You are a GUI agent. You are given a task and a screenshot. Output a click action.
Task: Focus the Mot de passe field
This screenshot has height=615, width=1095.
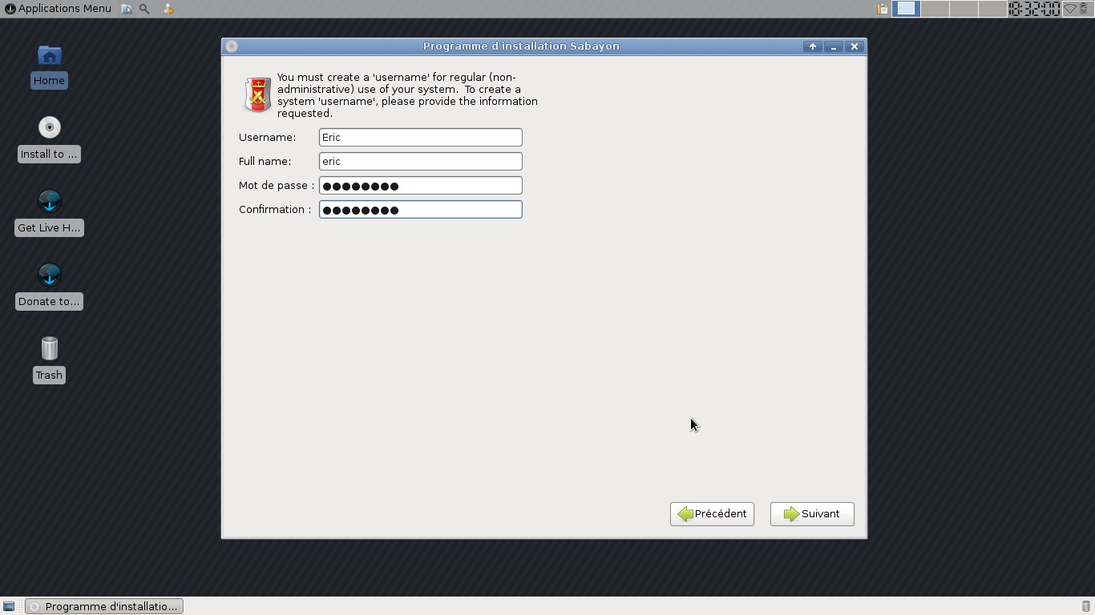pyautogui.click(x=421, y=186)
